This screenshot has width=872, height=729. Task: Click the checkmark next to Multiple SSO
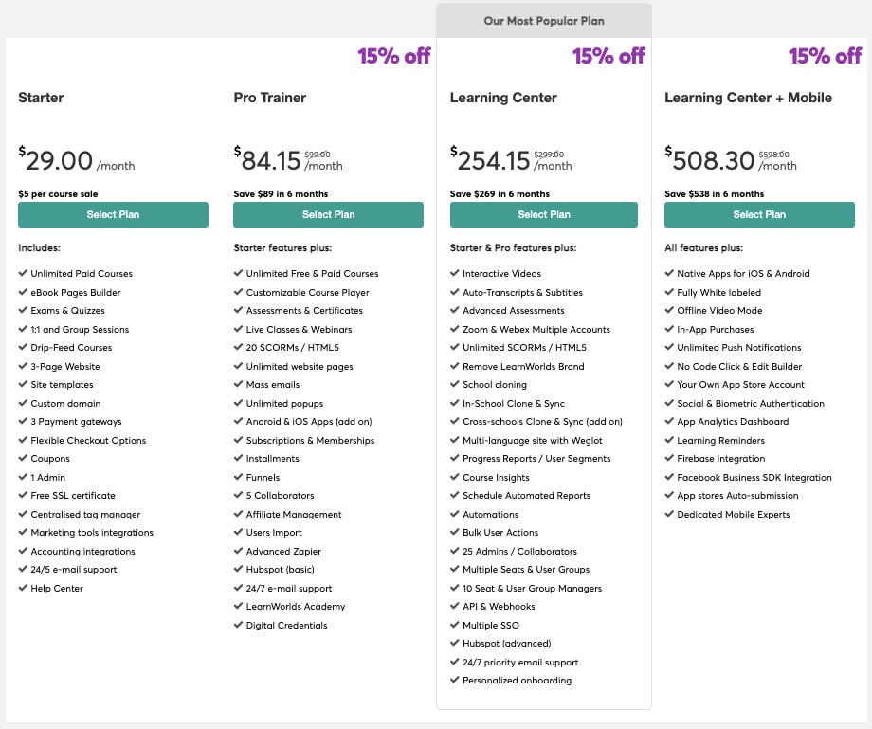point(454,626)
